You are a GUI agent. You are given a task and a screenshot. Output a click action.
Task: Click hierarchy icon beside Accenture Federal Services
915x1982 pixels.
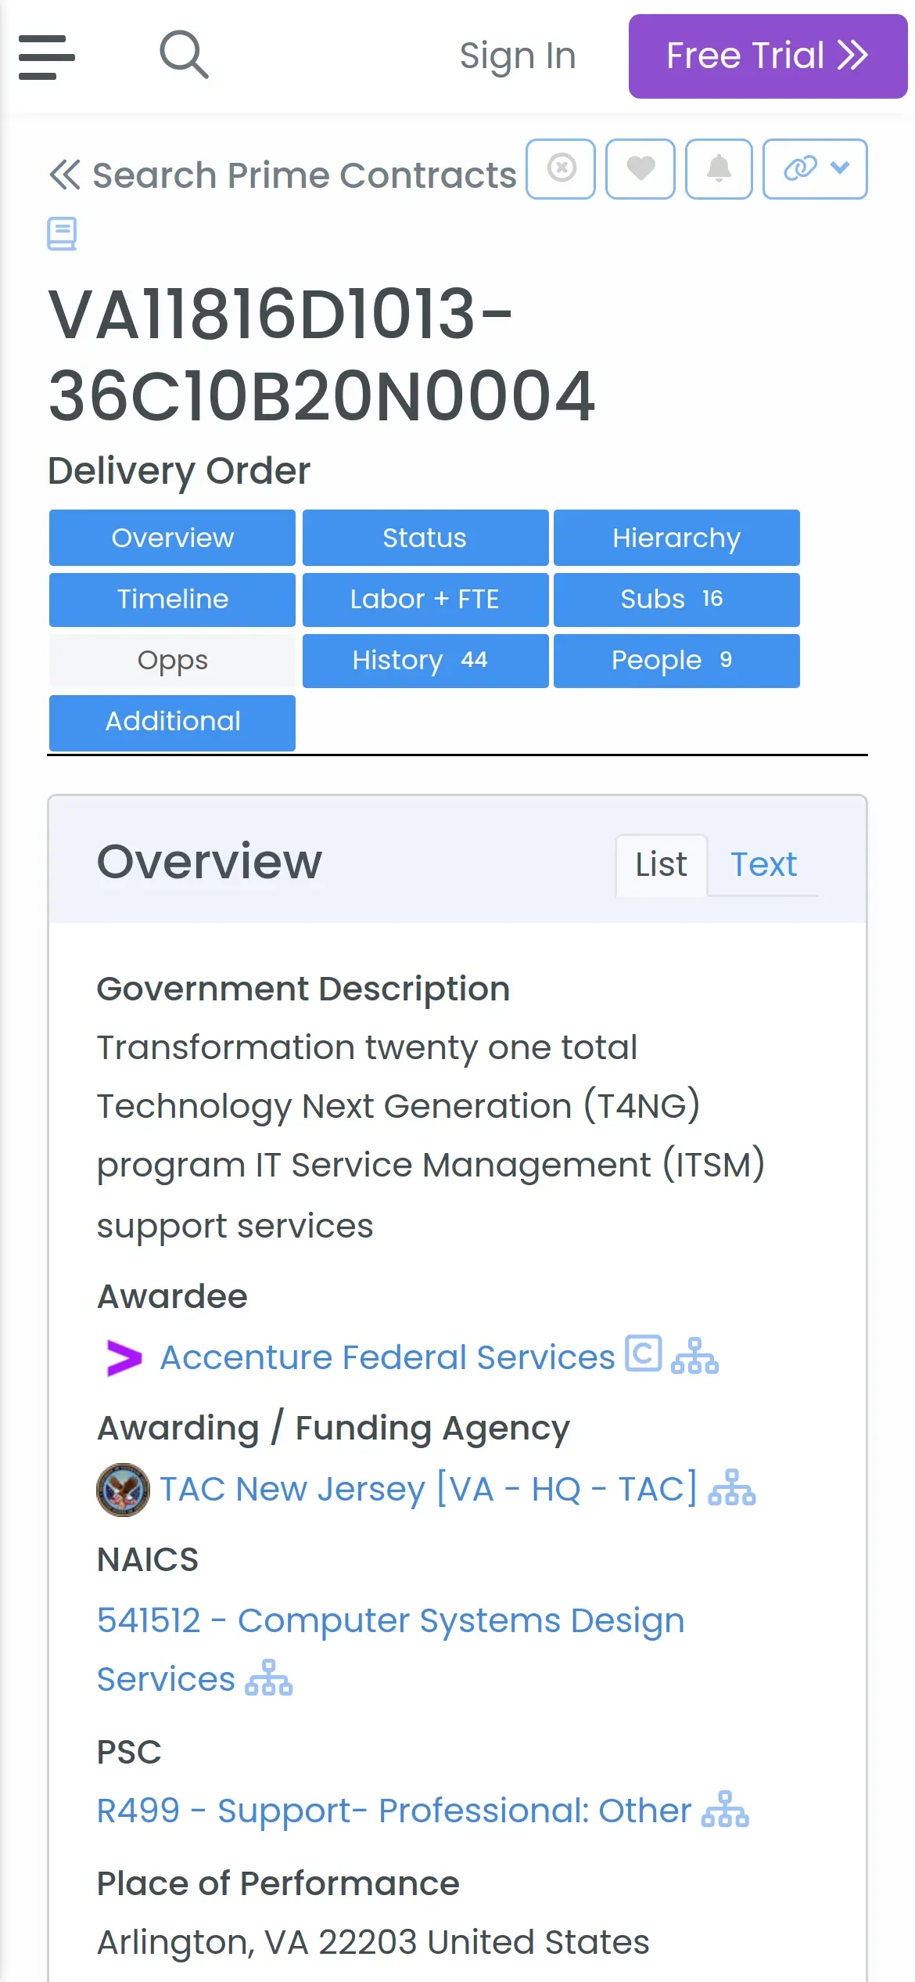[694, 1357]
